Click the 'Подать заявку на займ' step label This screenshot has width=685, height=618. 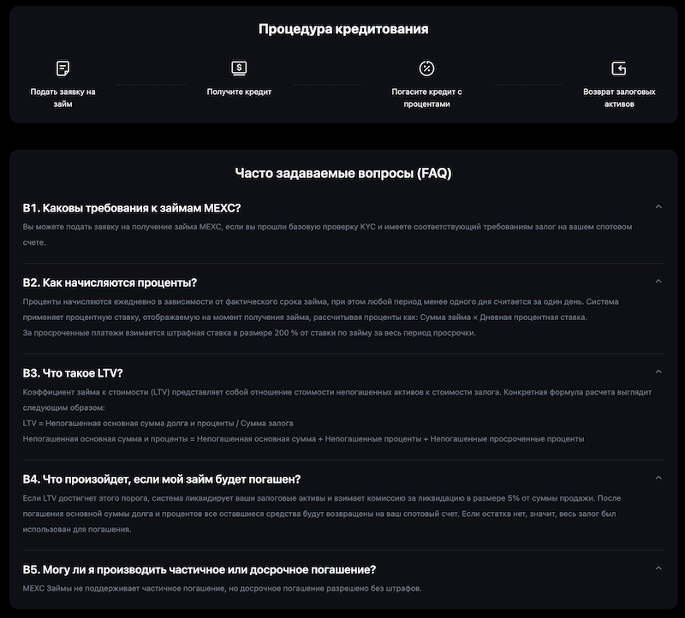point(64,96)
